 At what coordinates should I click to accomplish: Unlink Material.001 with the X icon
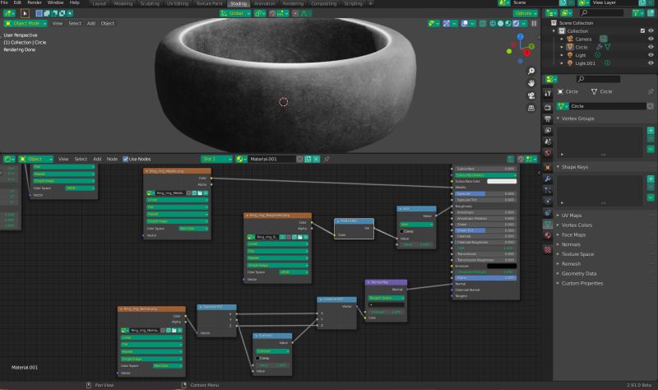point(316,159)
